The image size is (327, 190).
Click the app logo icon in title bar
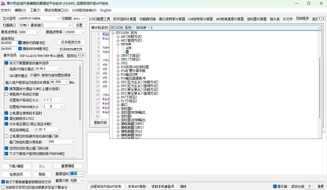pyautogui.click(x=3, y=3)
